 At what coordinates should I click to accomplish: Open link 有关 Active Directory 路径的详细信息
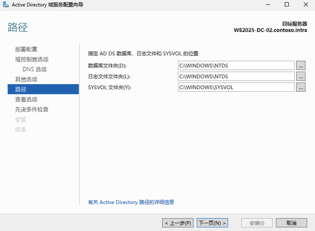click(131, 202)
